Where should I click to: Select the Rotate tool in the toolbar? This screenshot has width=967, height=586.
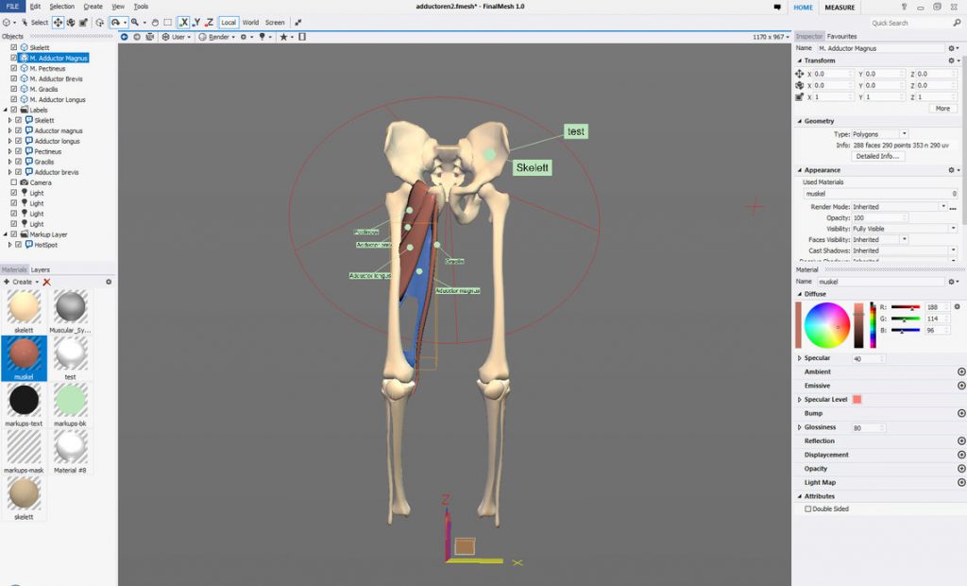[x=72, y=21]
